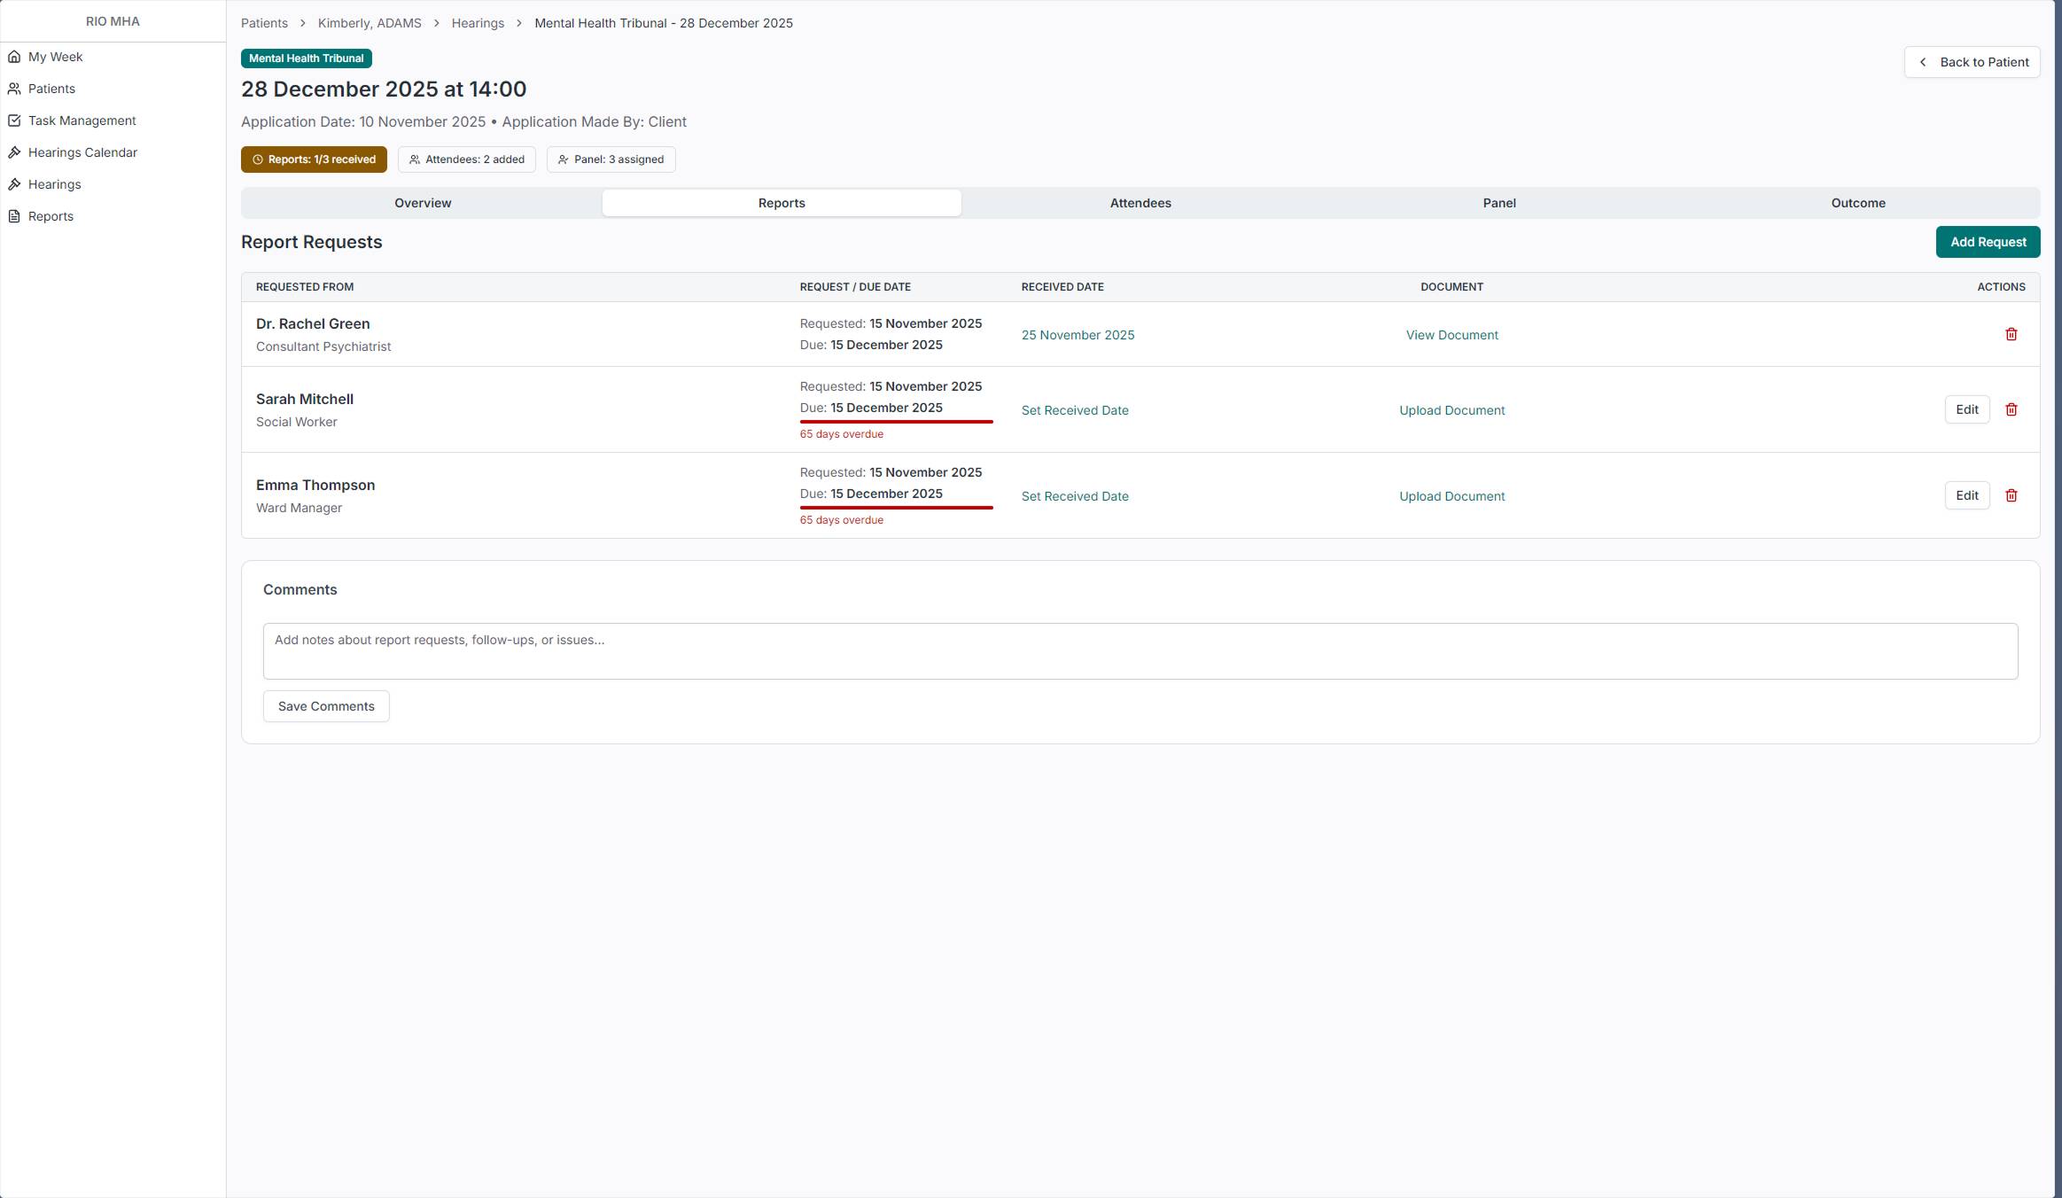Screen dimensions: 2062x1198
Task: Click the Task Management checklist icon
Action: [14, 121]
